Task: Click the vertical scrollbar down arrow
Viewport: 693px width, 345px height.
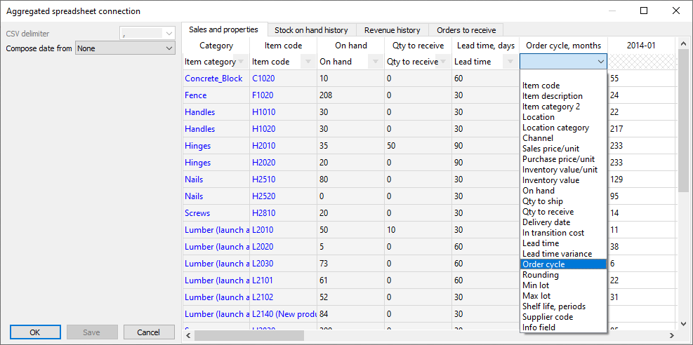Action: click(684, 323)
